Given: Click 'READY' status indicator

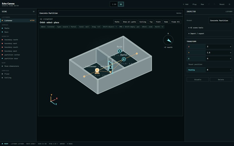Looking at the screenshot, I should pyautogui.click(x=5, y=144).
